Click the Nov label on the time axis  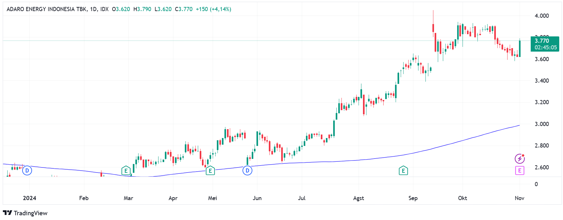pyautogui.click(x=520, y=198)
